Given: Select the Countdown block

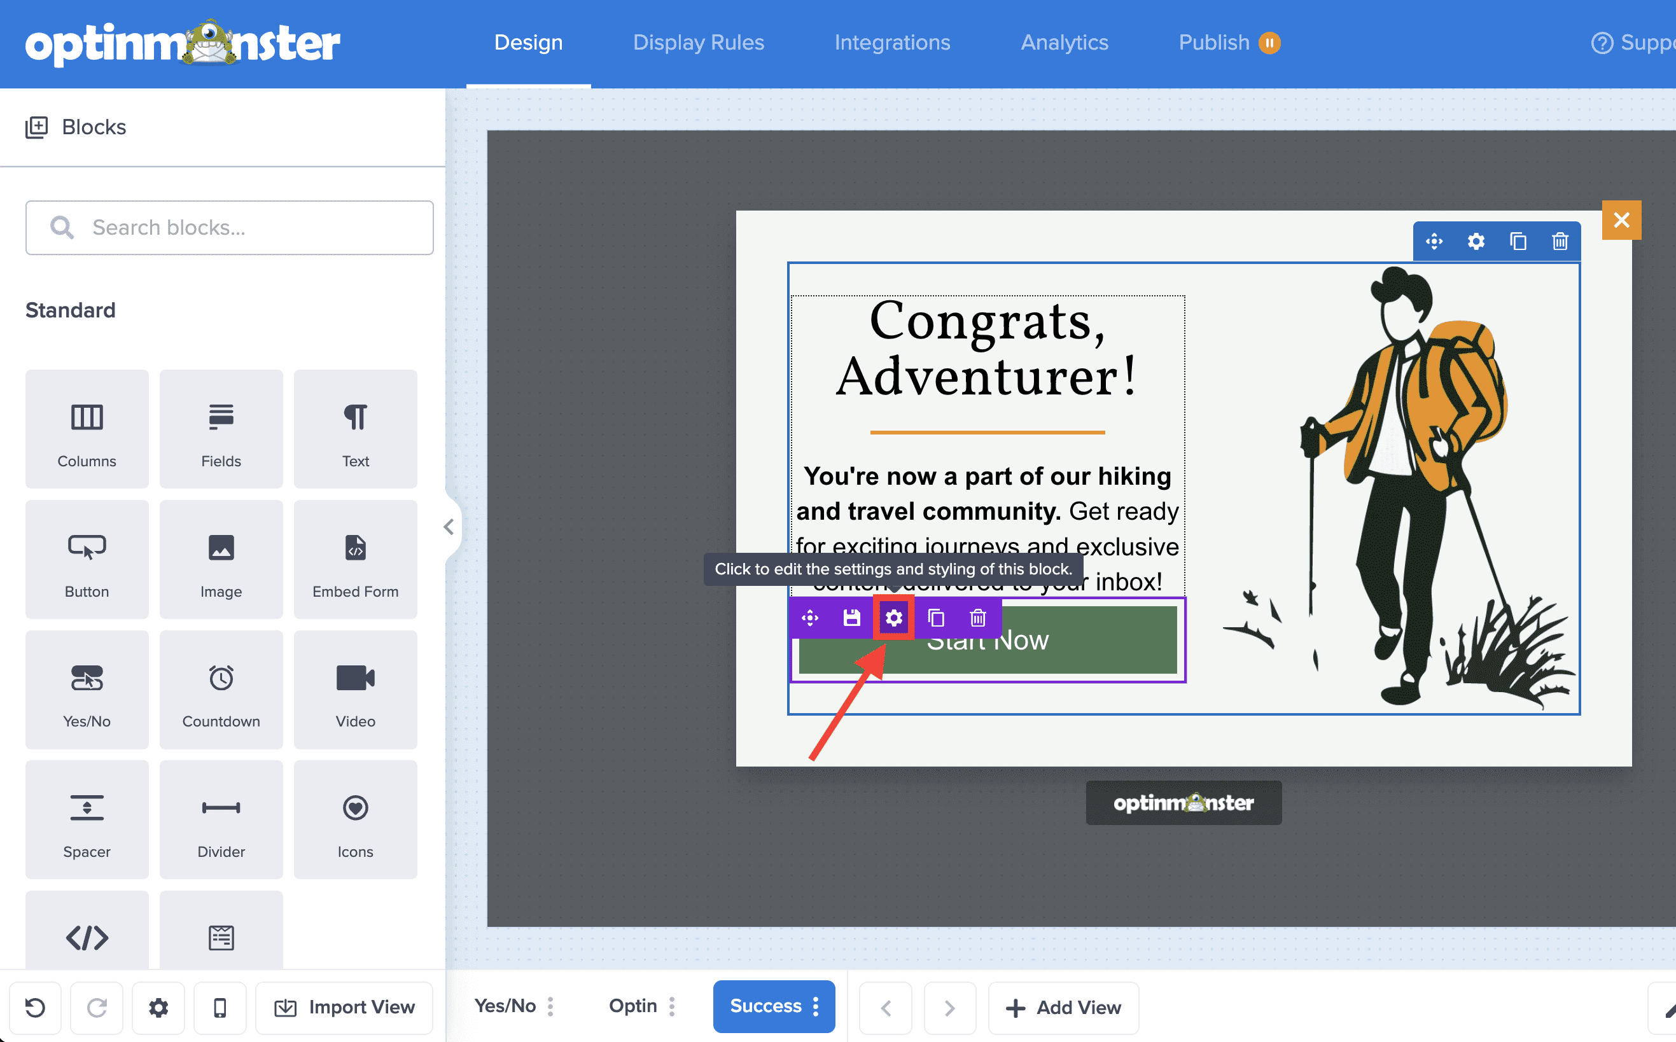Looking at the screenshot, I should click(221, 690).
